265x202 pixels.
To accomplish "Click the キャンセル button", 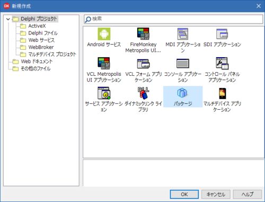I will pos(216,194).
